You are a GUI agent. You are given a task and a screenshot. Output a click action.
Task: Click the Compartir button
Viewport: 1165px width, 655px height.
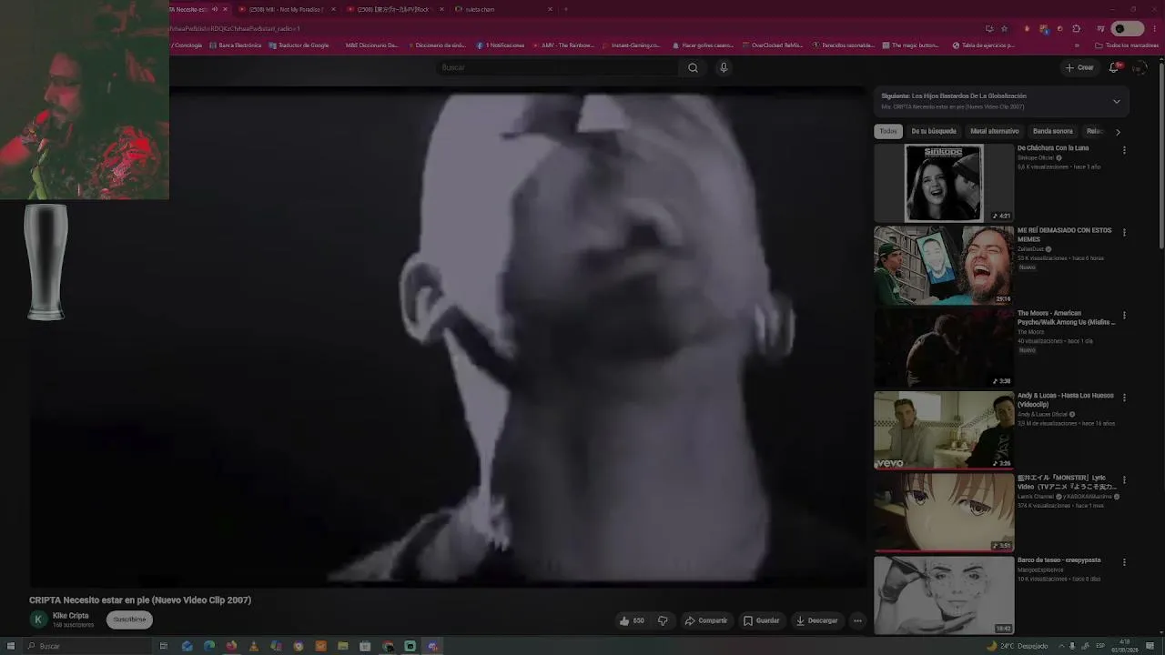706,620
